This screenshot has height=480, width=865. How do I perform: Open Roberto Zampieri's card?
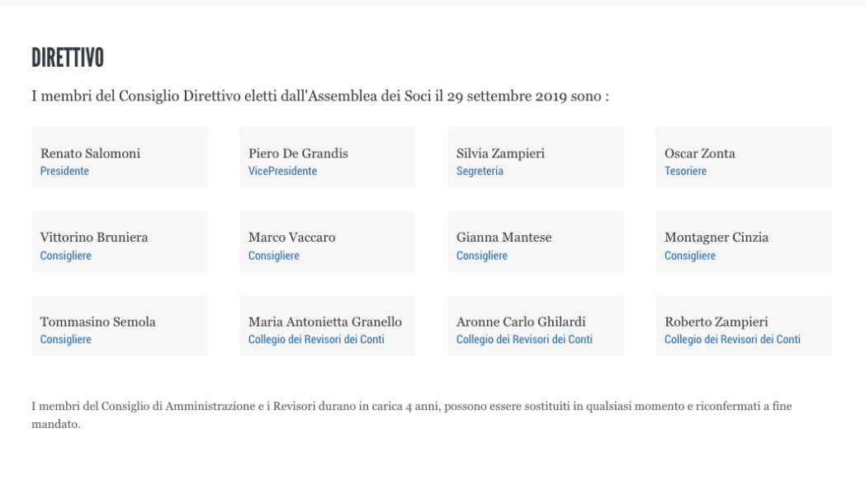743,326
